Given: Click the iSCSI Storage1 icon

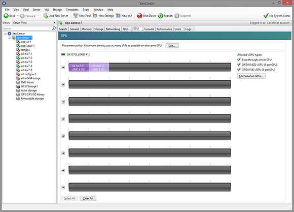Looking at the screenshot, I should tap(18, 86).
